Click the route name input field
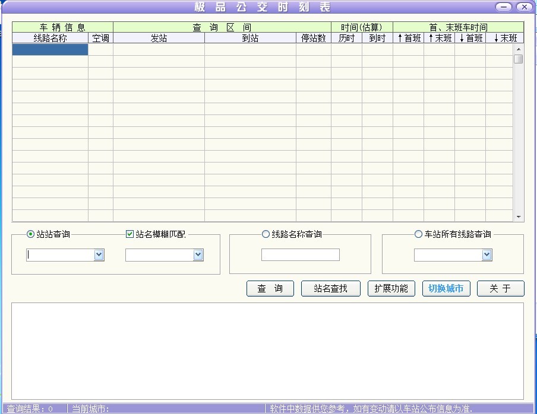The image size is (537, 414). [300, 255]
